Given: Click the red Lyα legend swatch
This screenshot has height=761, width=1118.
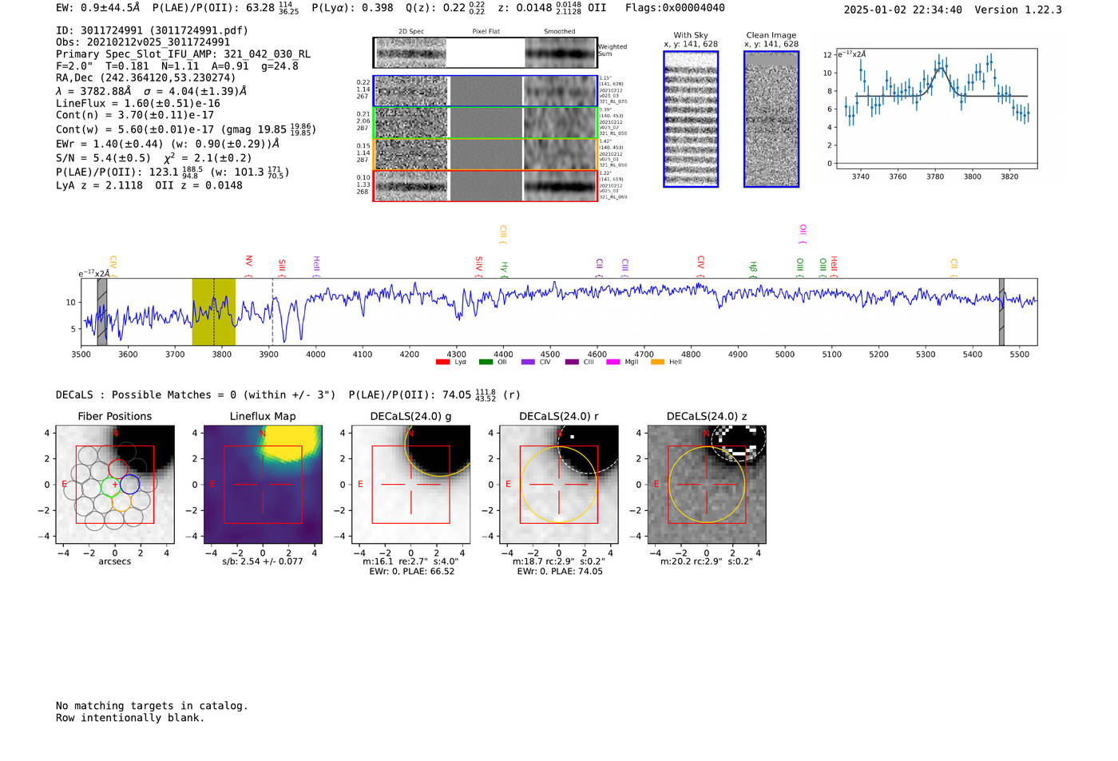Looking at the screenshot, I should (442, 363).
